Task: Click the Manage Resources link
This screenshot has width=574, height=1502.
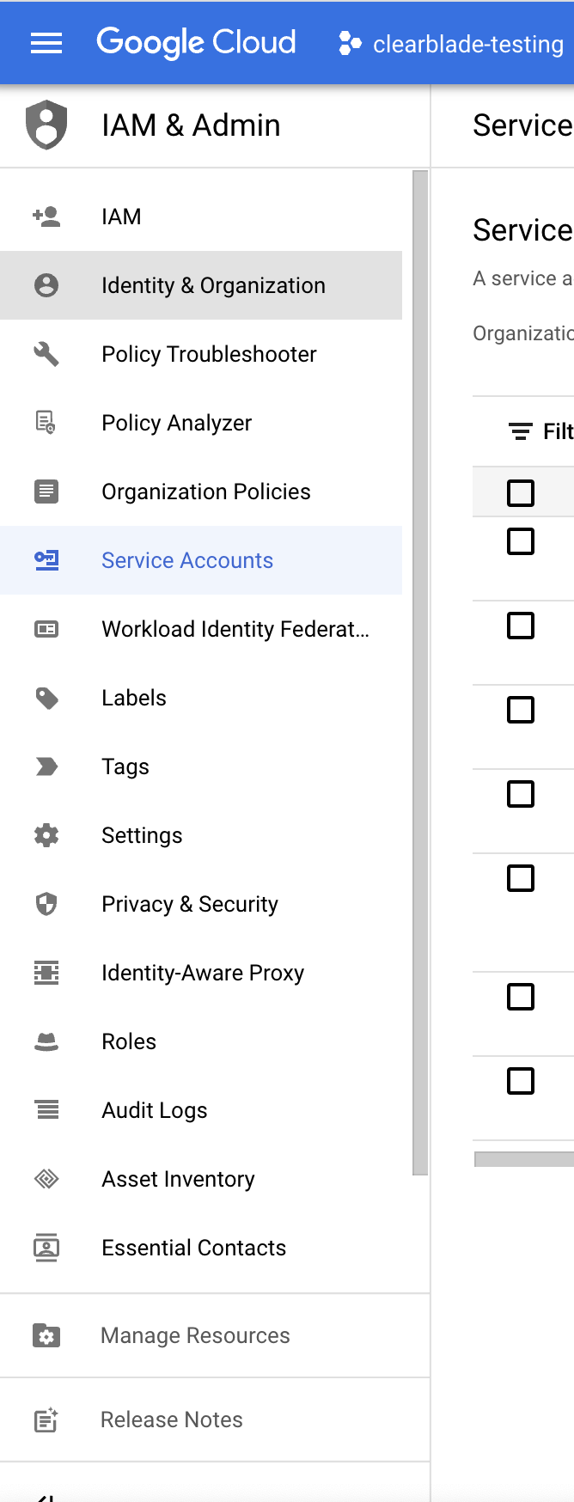Action: point(195,1335)
